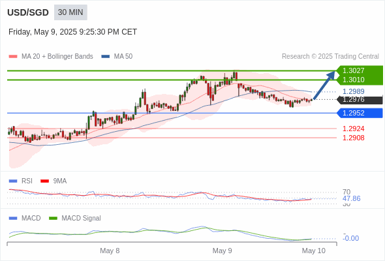Toggle the MACD legend entry
The image size is (385, 261).
tap(25, 219)
